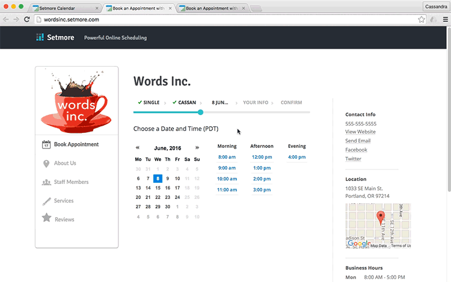Click the Words Inc. coffee cup logo
Screen dimensions: 451x282
point(76,102)
